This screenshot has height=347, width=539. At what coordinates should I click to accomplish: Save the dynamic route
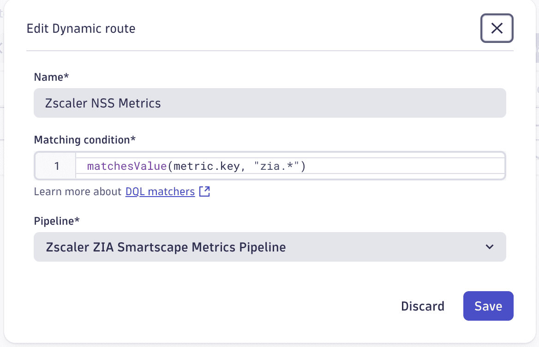click(x=488, y=306)
